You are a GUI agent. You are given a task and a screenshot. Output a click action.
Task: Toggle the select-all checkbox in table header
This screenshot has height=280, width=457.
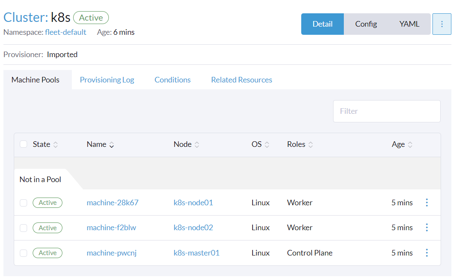point(24,144)
